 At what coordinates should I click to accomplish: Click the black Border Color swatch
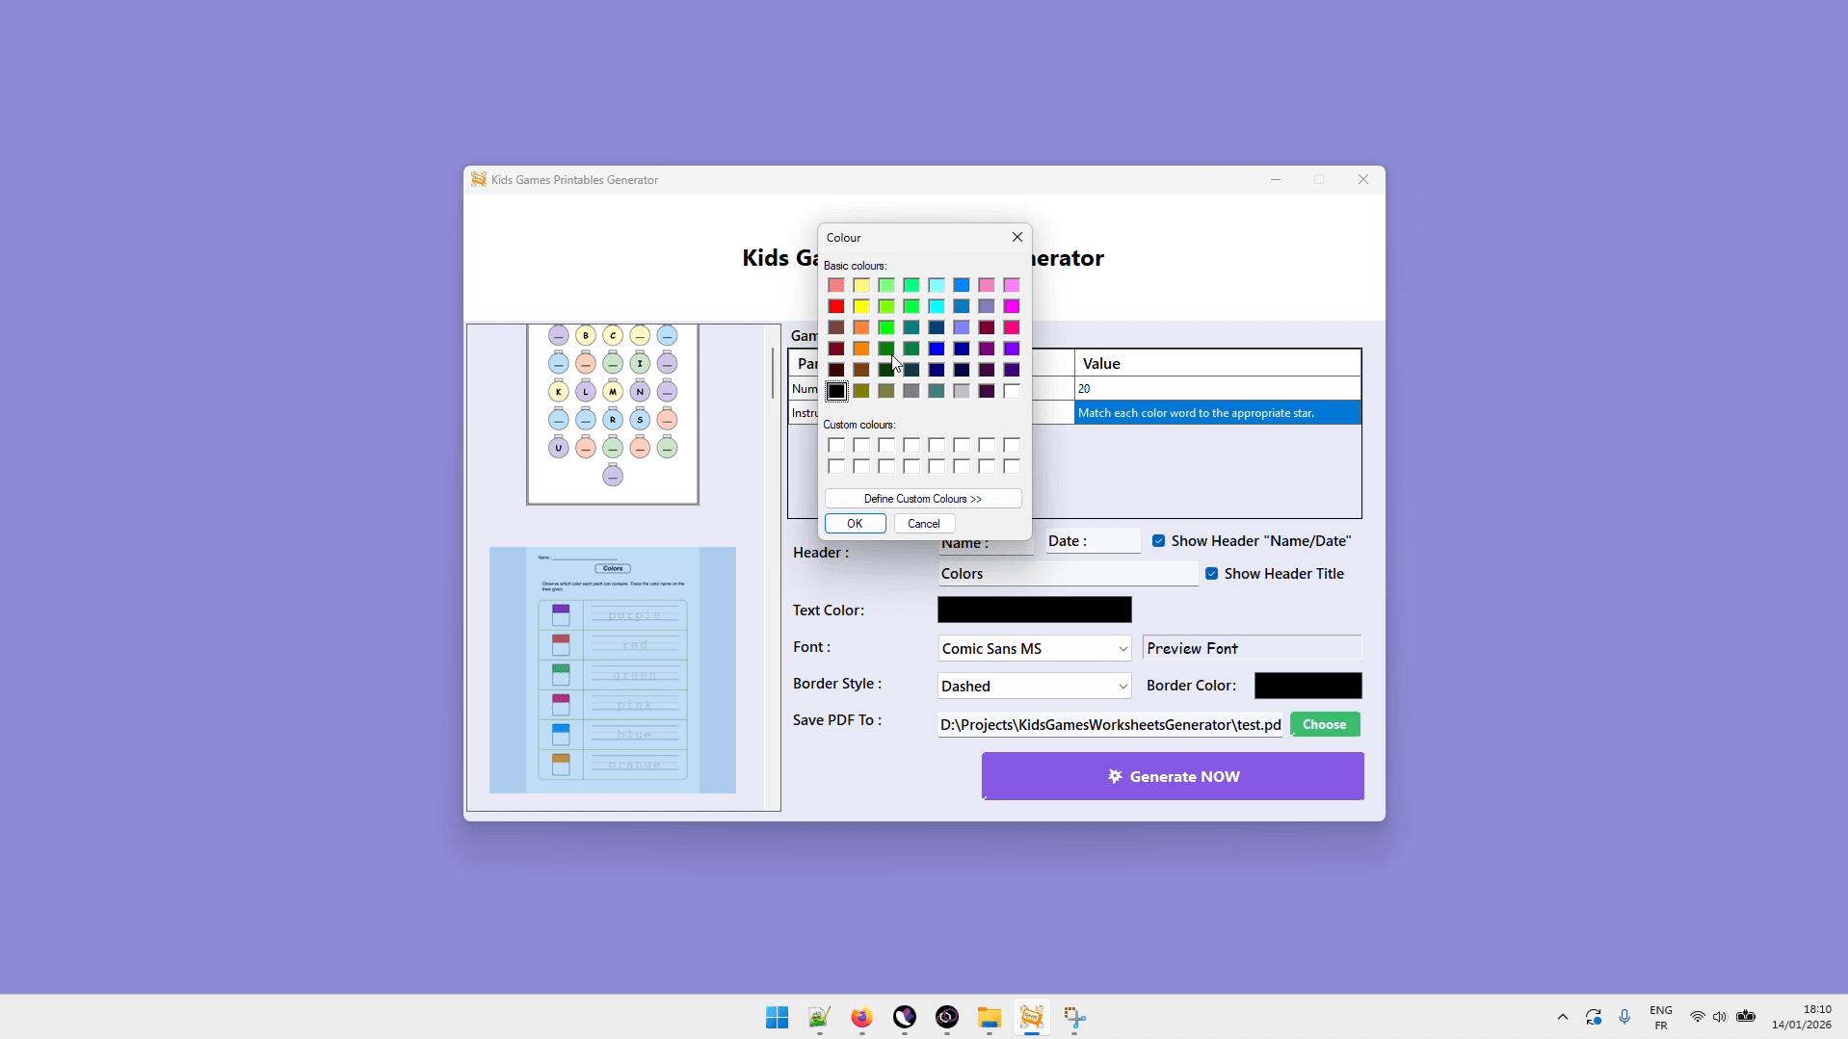click(x=1307, y=686)
